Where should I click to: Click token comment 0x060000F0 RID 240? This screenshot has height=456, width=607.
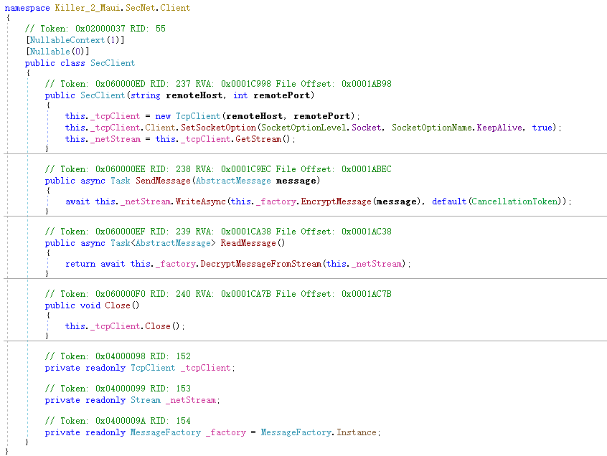click(218, 294)
